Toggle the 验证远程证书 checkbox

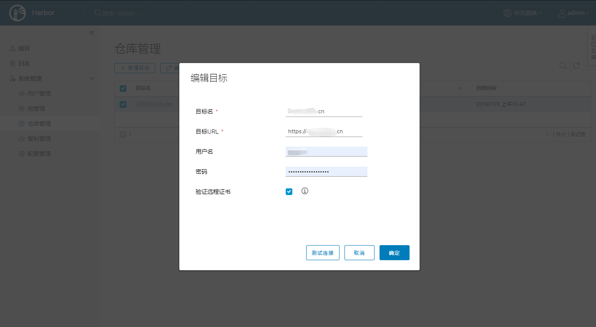(289, 192)
